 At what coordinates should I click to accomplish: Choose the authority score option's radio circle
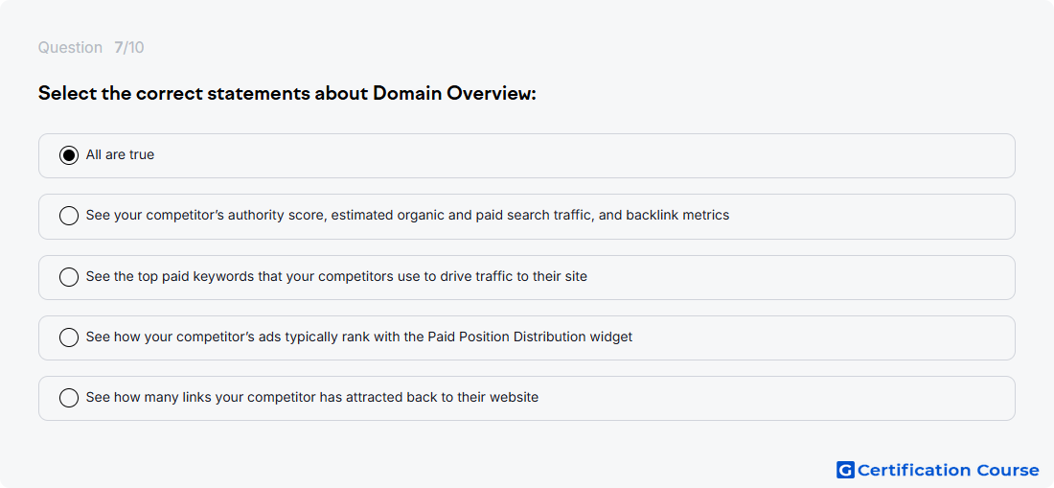(69, 216)
